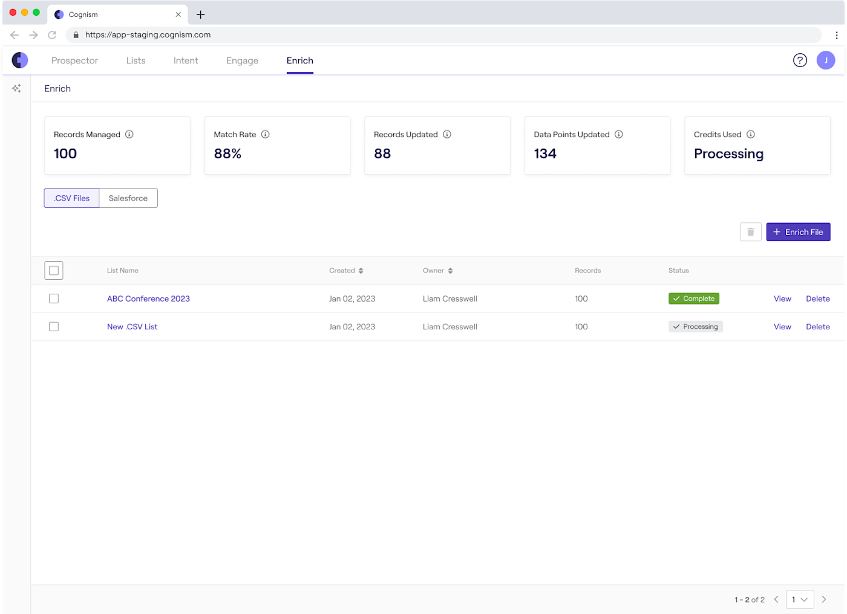Click the Data Points Updated info icon
This screenshot has height=614, width=847.
619,134
